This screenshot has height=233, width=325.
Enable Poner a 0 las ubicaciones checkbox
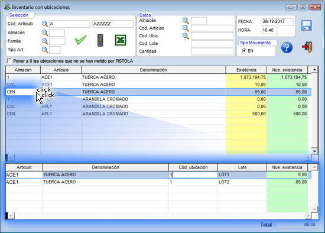click(x=9, y=61)
